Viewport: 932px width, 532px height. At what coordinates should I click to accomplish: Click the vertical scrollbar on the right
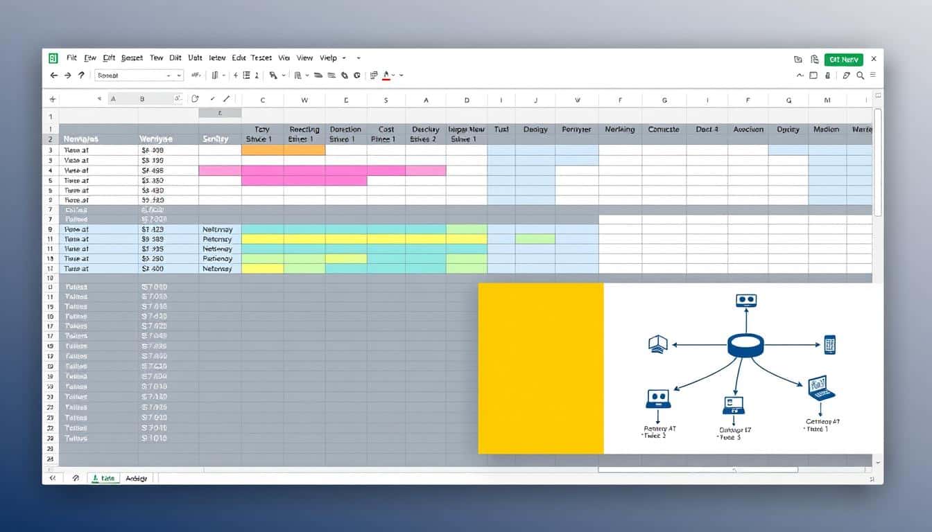(878, 161)
